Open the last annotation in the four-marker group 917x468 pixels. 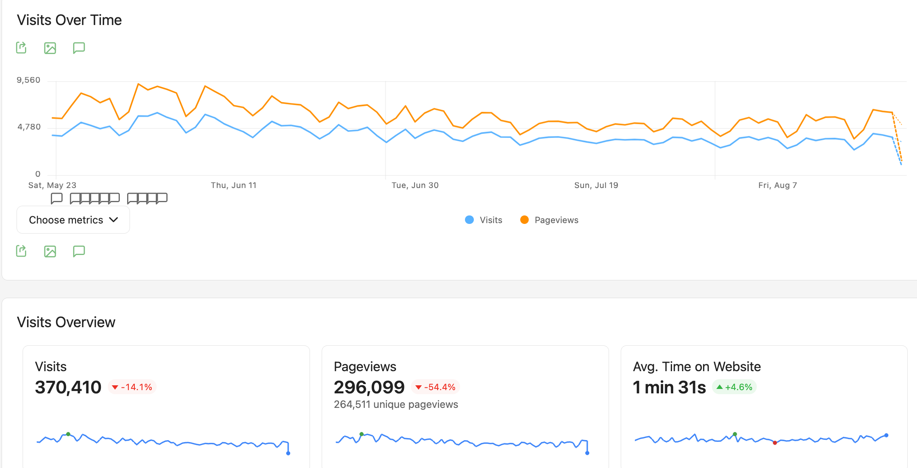[x=162, y=198]
